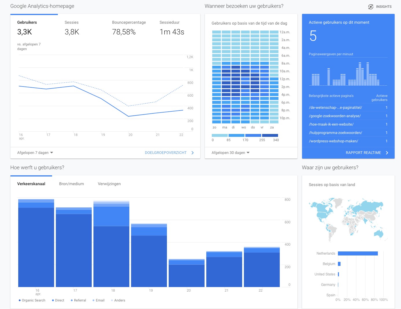
Task: Open the /wordpress-webshop-maken/ active page link
Action: click(x=333, y=141)
